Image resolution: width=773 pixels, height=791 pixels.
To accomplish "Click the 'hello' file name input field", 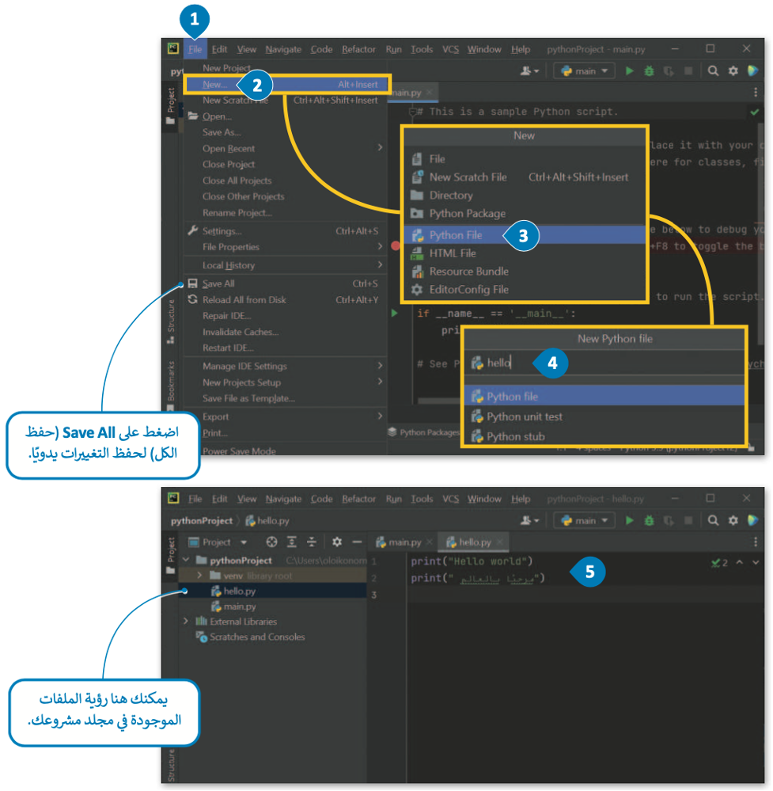I will click(604, 363).
